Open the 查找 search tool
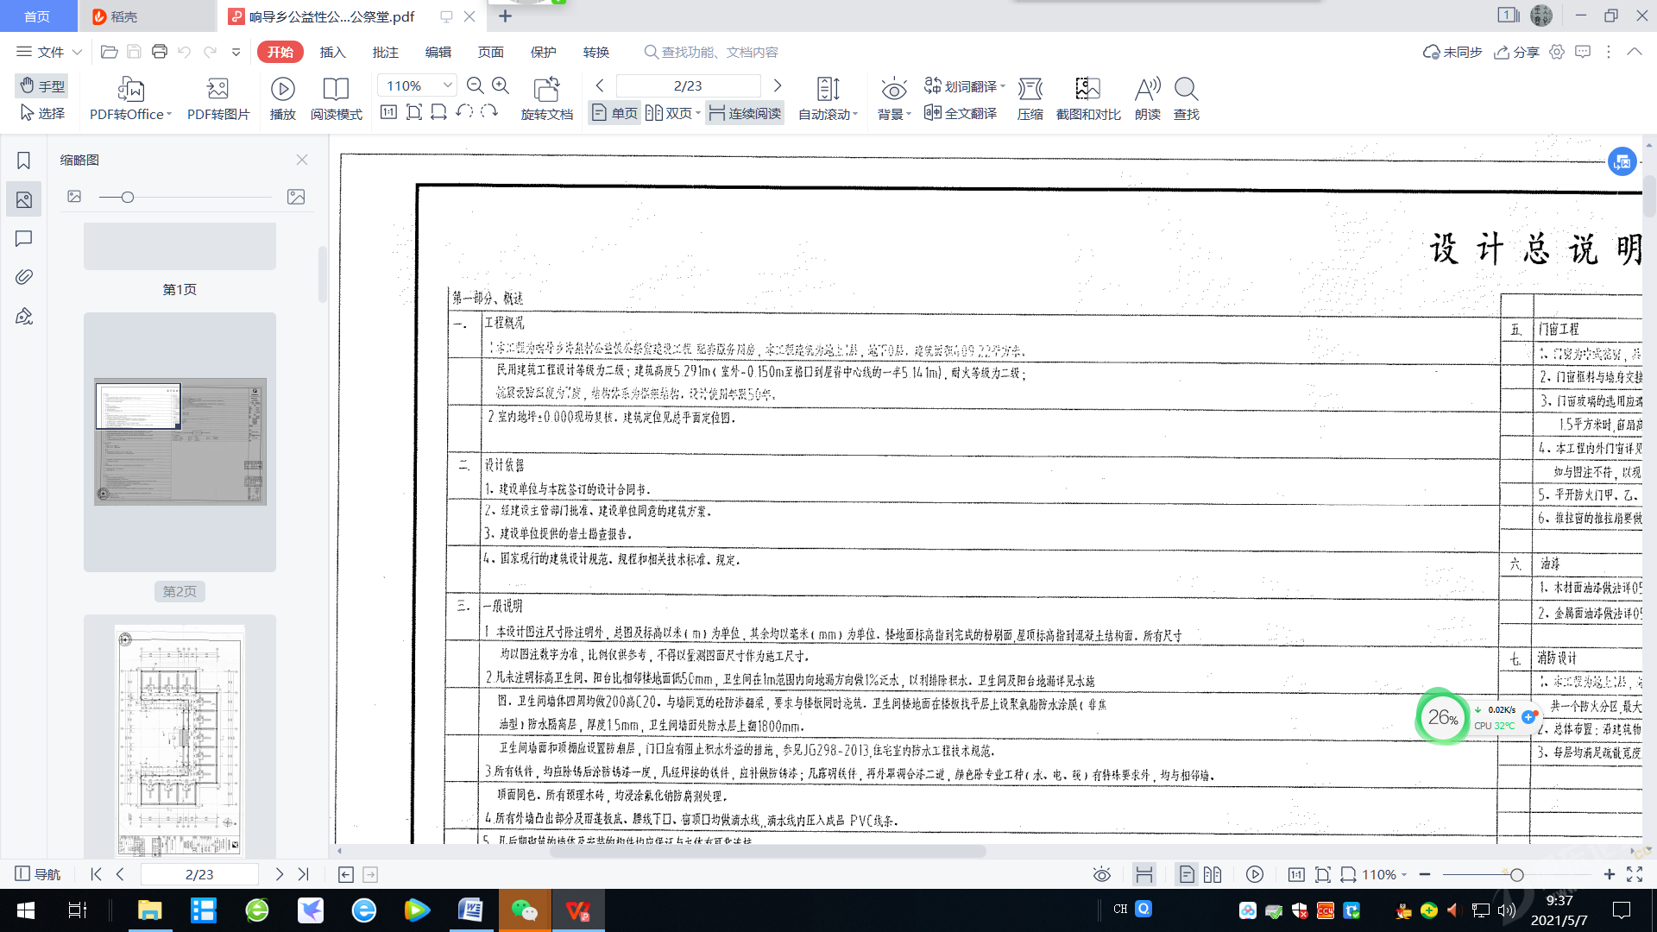The image size is (1657, 932). 1186,98
